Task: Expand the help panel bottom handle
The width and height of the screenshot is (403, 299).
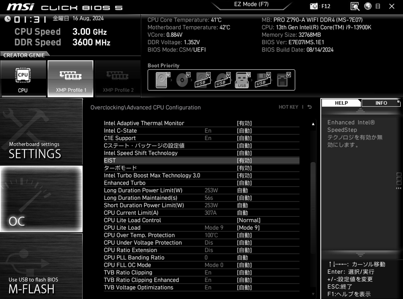Action: (360, 254)
